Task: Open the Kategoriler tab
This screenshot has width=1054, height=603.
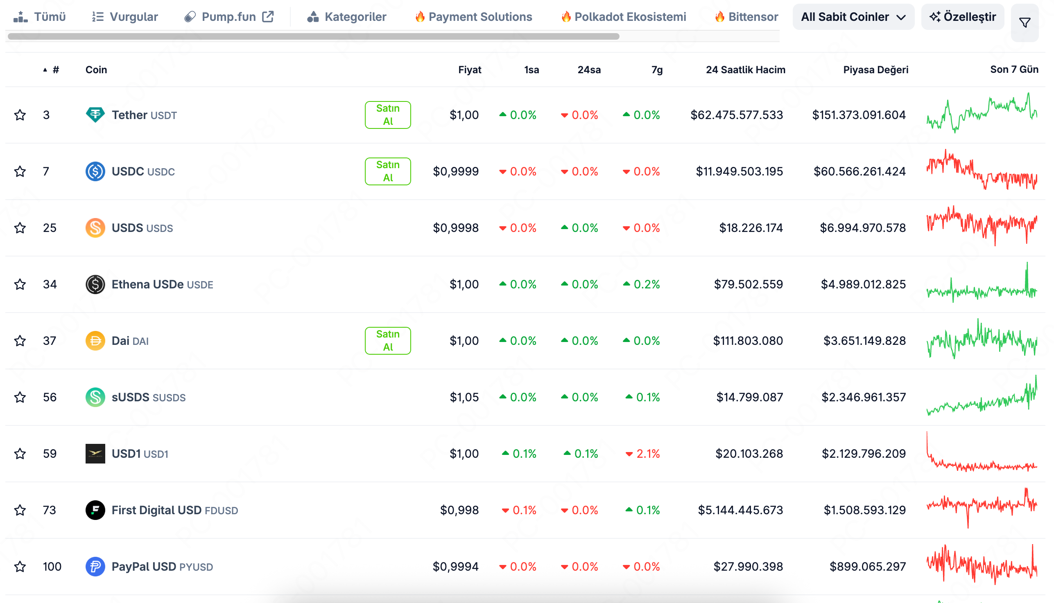Action: [x=346, y=16]
